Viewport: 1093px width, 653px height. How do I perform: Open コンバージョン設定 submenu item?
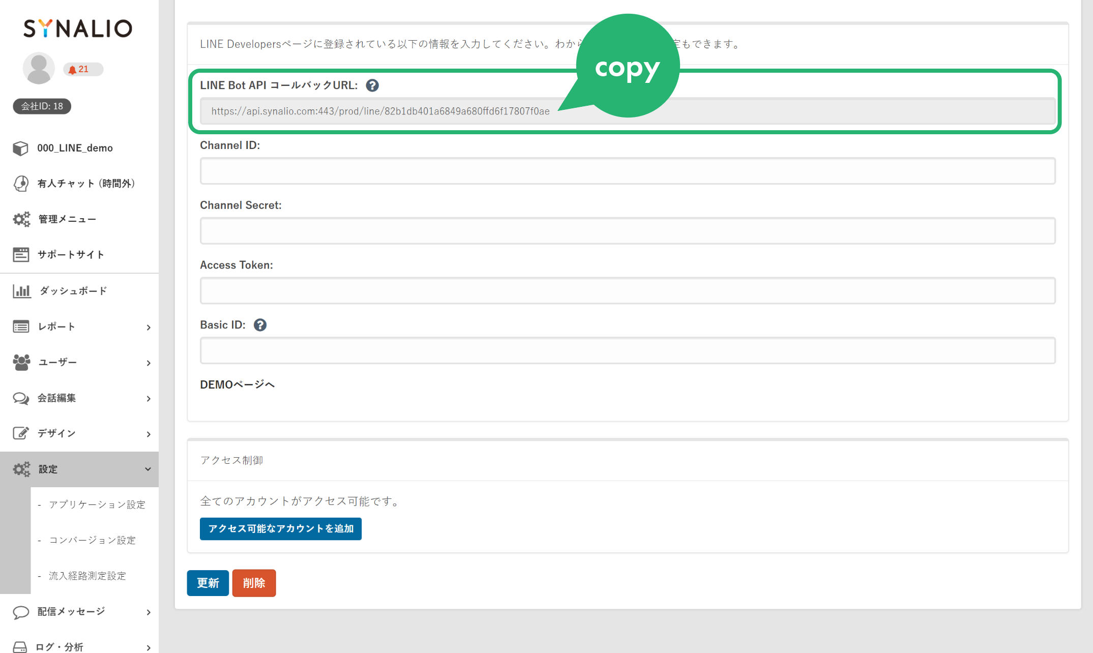click(92, 540)
